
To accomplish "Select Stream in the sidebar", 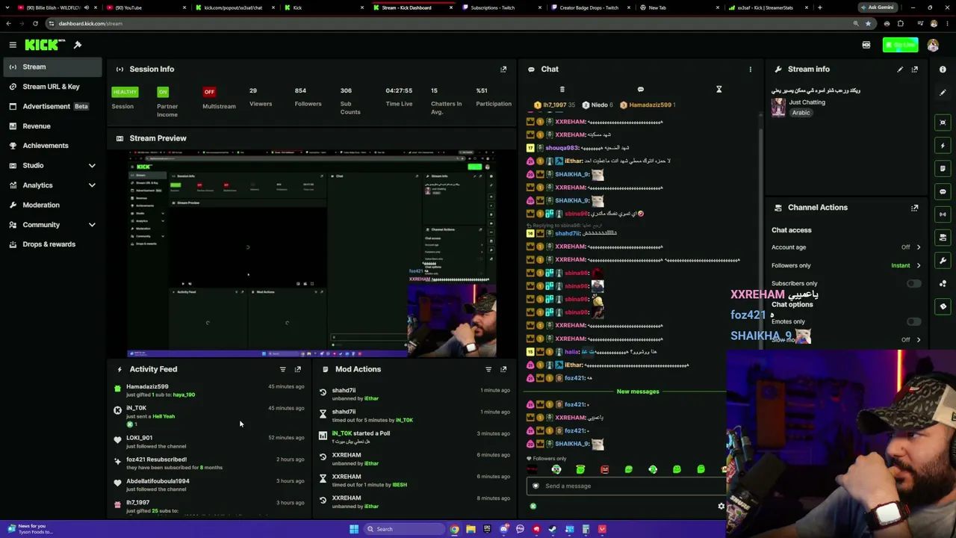I will (51, 67).
